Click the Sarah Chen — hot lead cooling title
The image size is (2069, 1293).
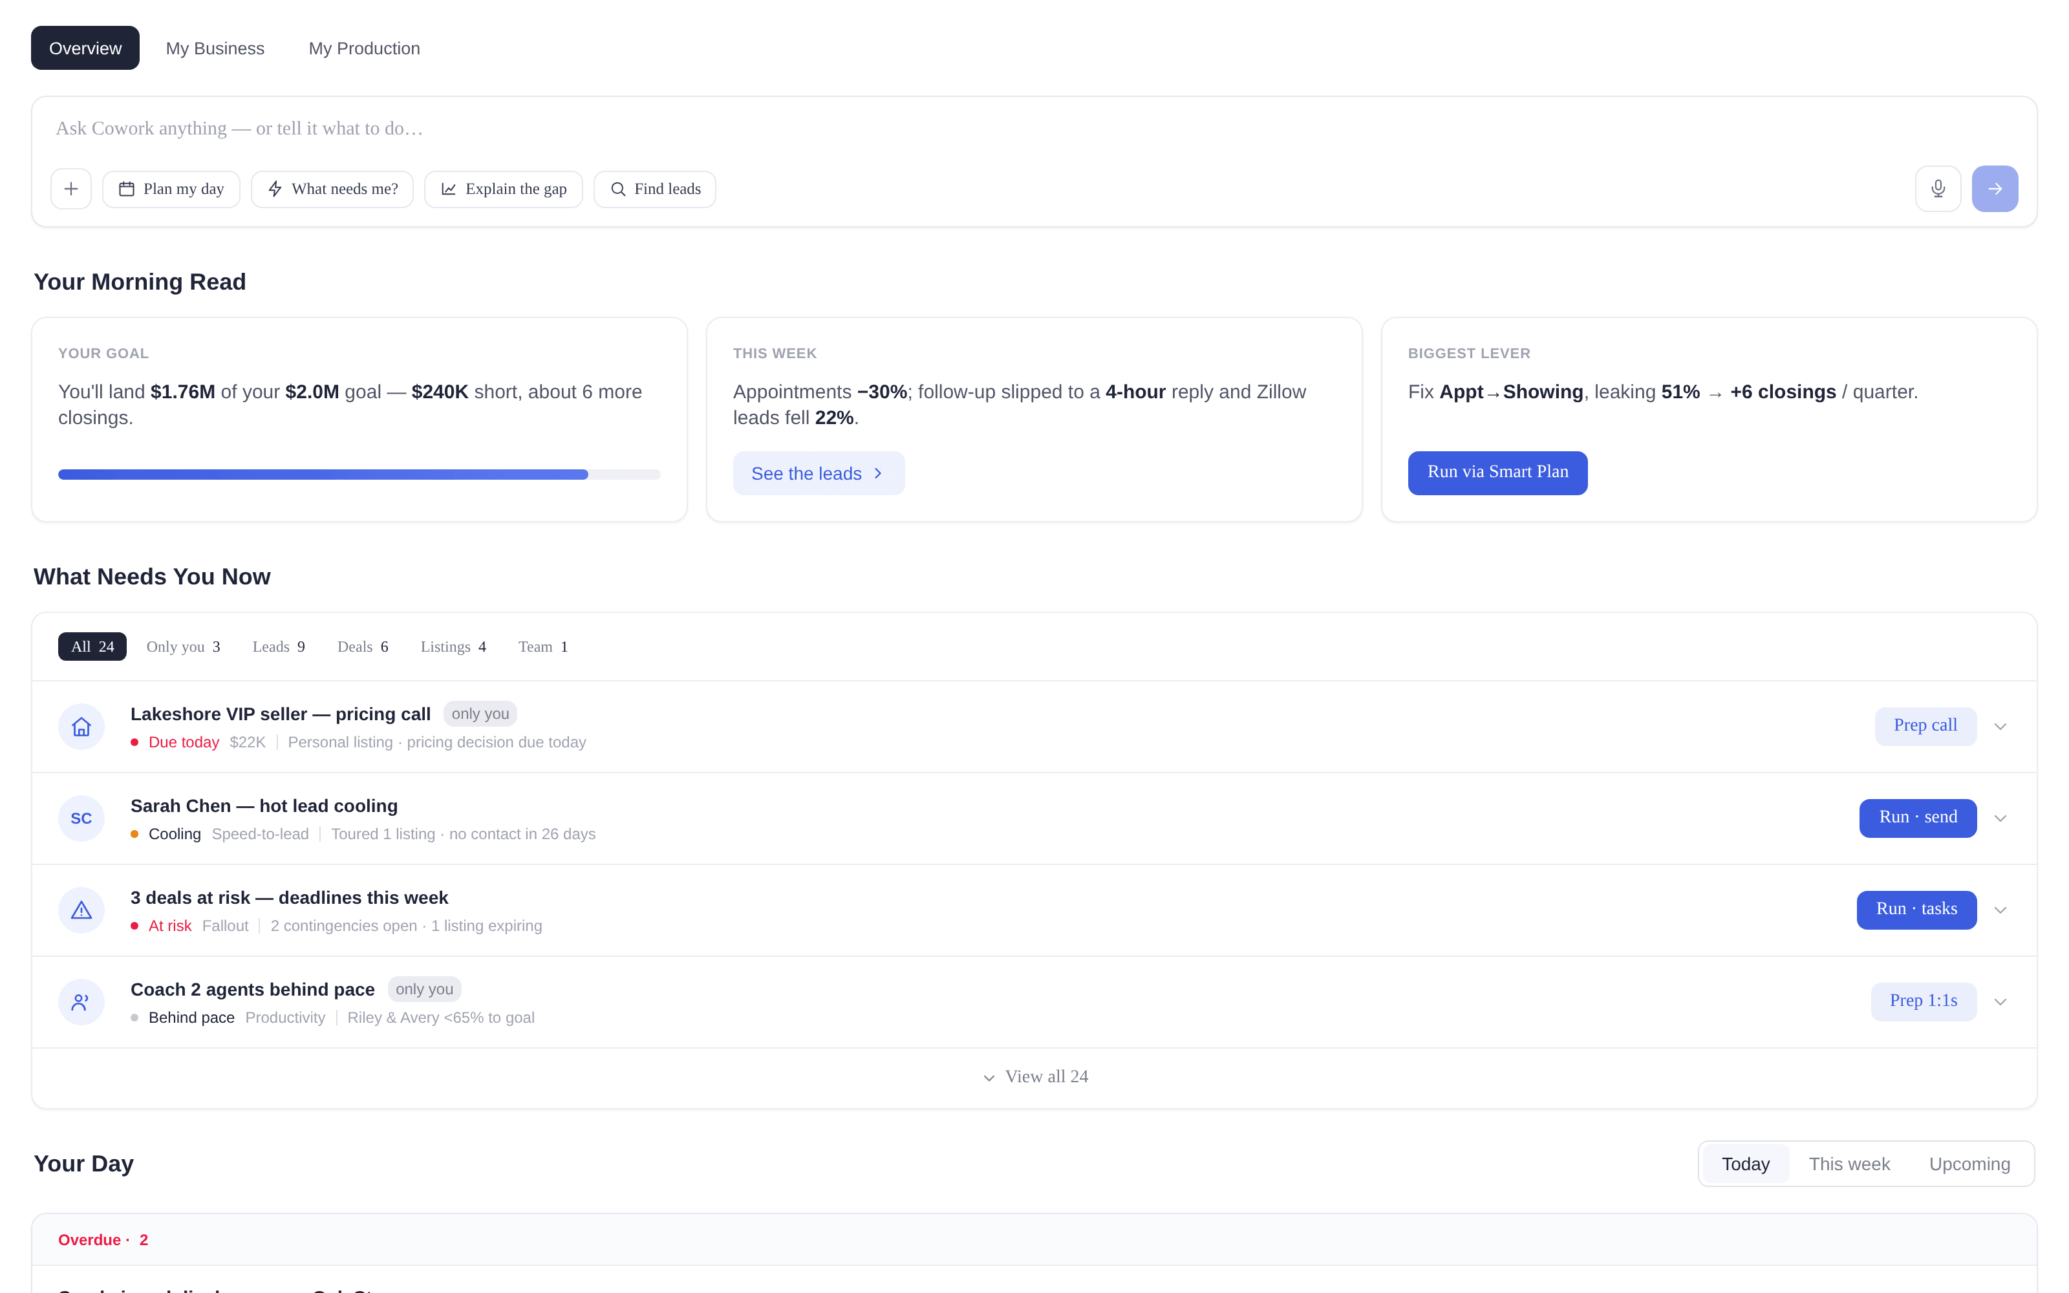264,806
